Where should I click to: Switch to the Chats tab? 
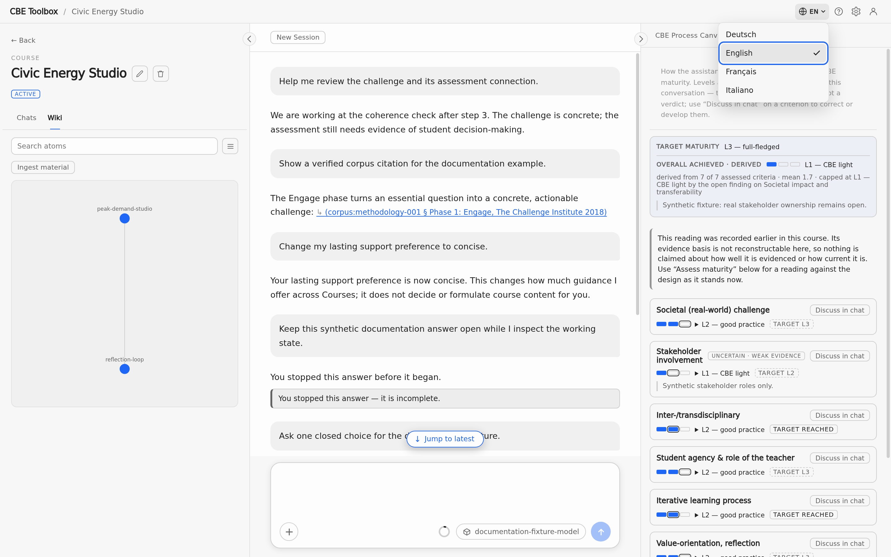pos(27,118)
